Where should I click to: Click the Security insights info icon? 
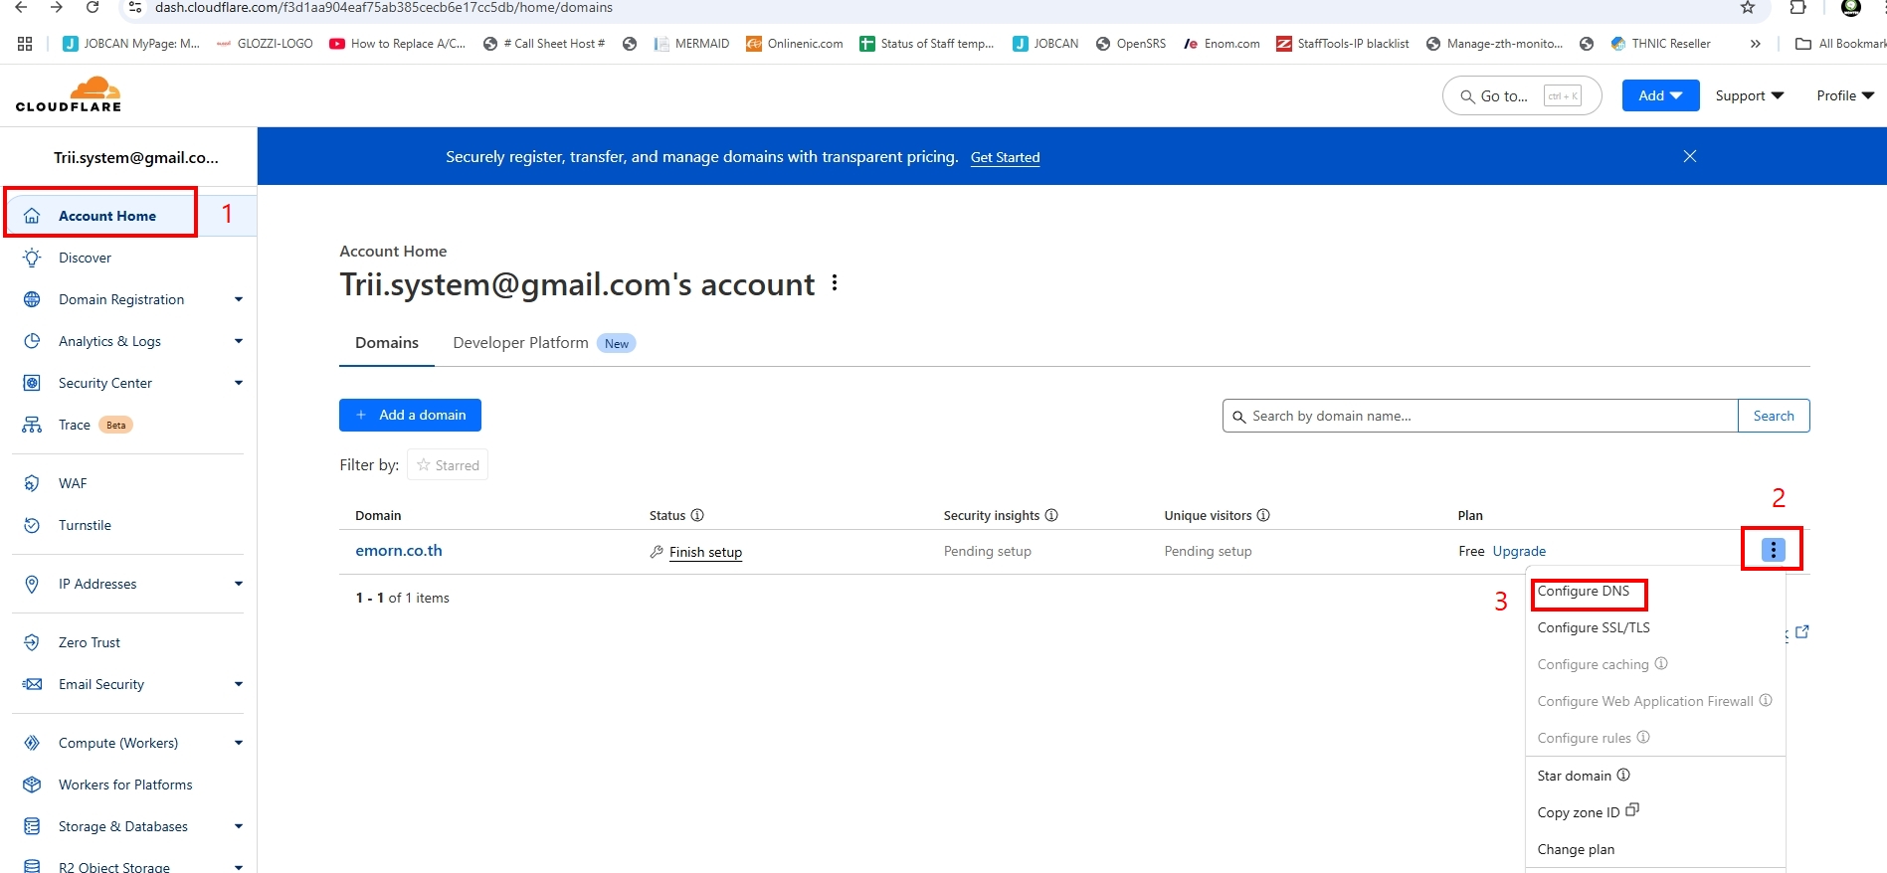click(1051, 515)
